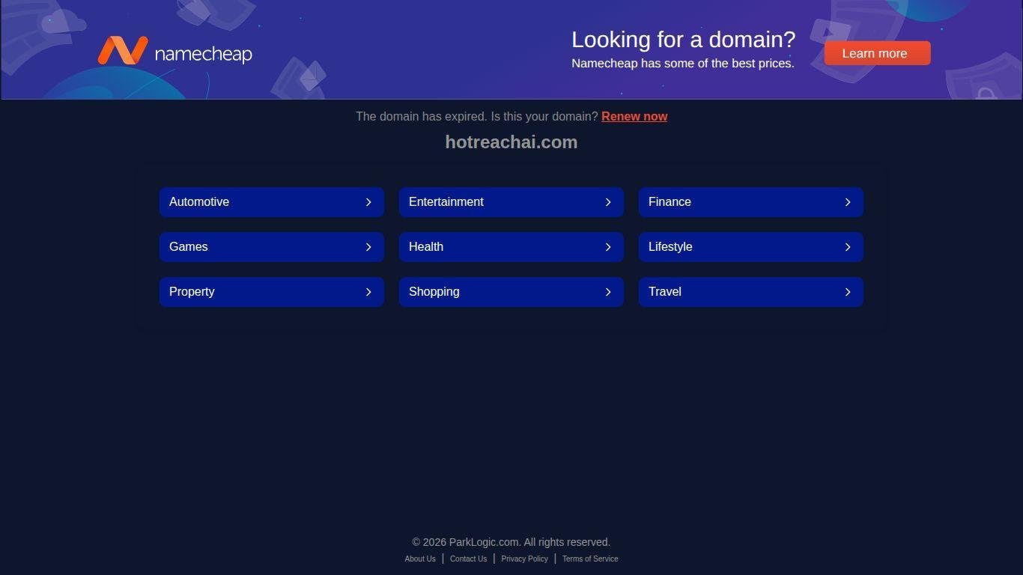Click the Namecheap logo icon
1023x575 pixels.
[x=123, y=51]
